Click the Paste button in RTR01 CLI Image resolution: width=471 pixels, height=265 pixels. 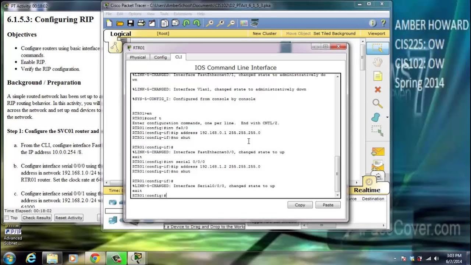328,205
